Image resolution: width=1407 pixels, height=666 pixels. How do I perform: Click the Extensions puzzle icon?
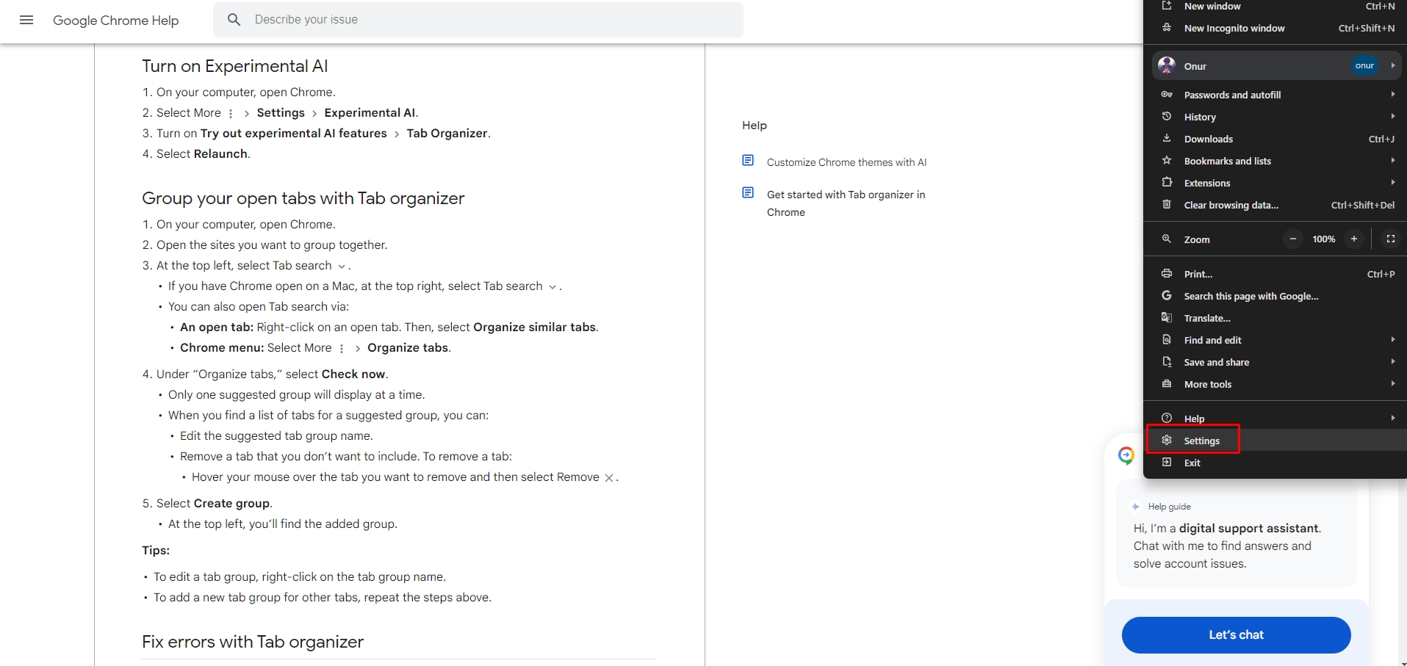(x=1167, y=183)
